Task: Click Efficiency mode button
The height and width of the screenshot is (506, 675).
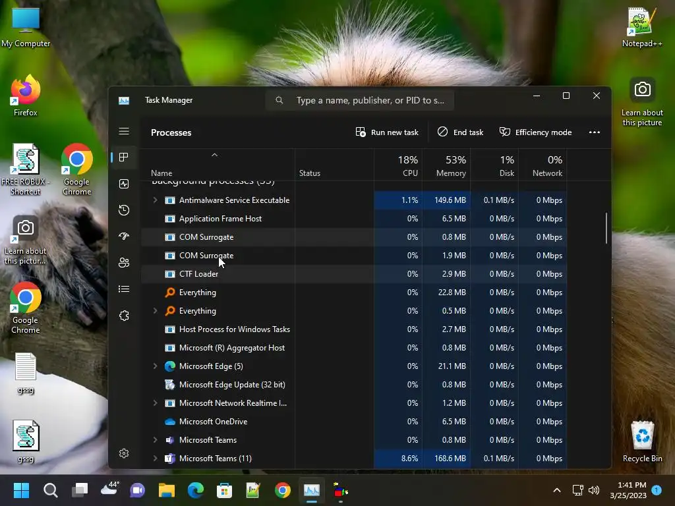Action: (535, 132)
